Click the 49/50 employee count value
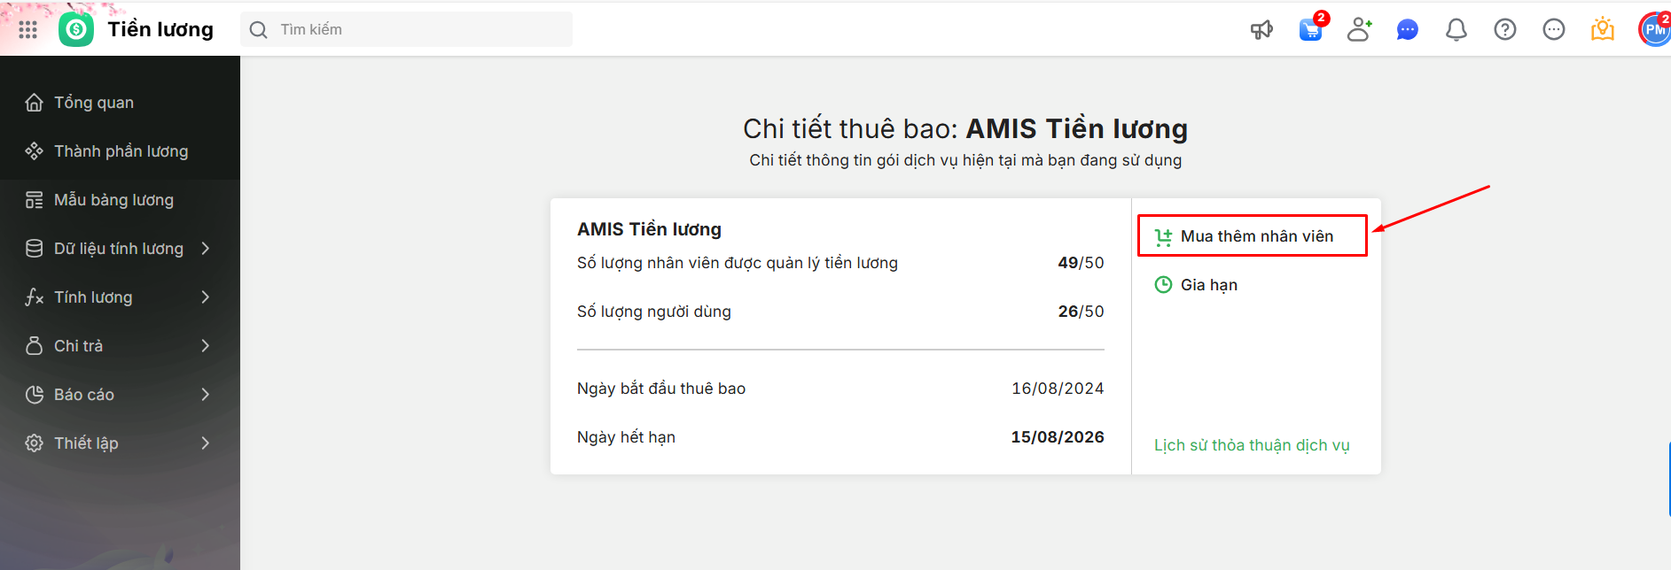 tap(1081, 263)
